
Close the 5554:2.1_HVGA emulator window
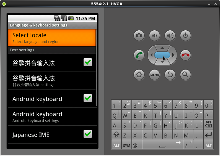point(216,4)
